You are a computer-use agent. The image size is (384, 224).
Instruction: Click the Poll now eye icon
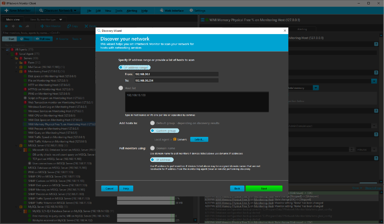tap(38, 39)
